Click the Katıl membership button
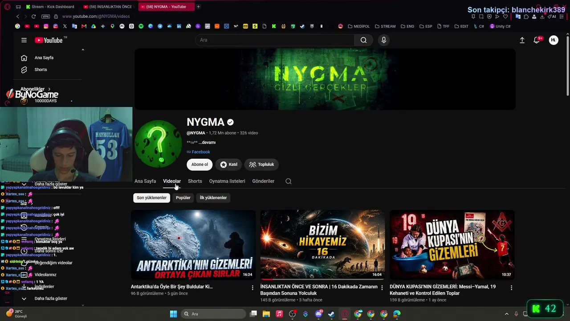Viewport: 570px width, 321px height. tap(229, 165)
